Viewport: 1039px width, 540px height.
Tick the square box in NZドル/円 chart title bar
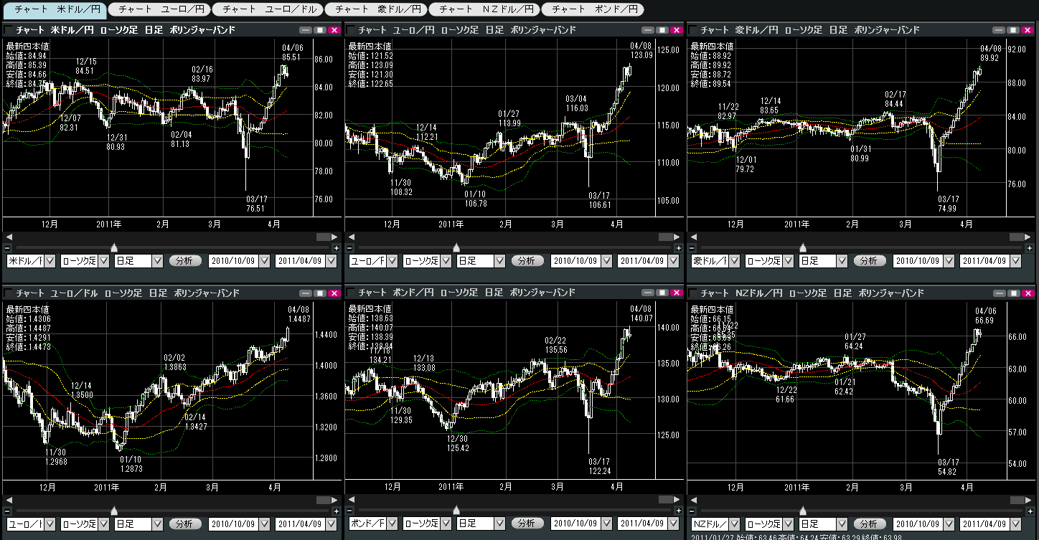click(693, 293)
